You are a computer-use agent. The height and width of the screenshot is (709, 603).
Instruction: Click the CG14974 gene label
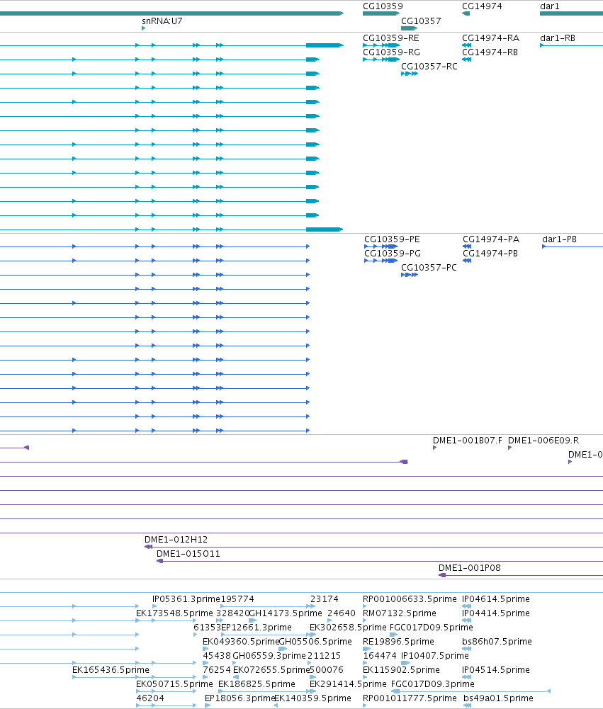482,6
